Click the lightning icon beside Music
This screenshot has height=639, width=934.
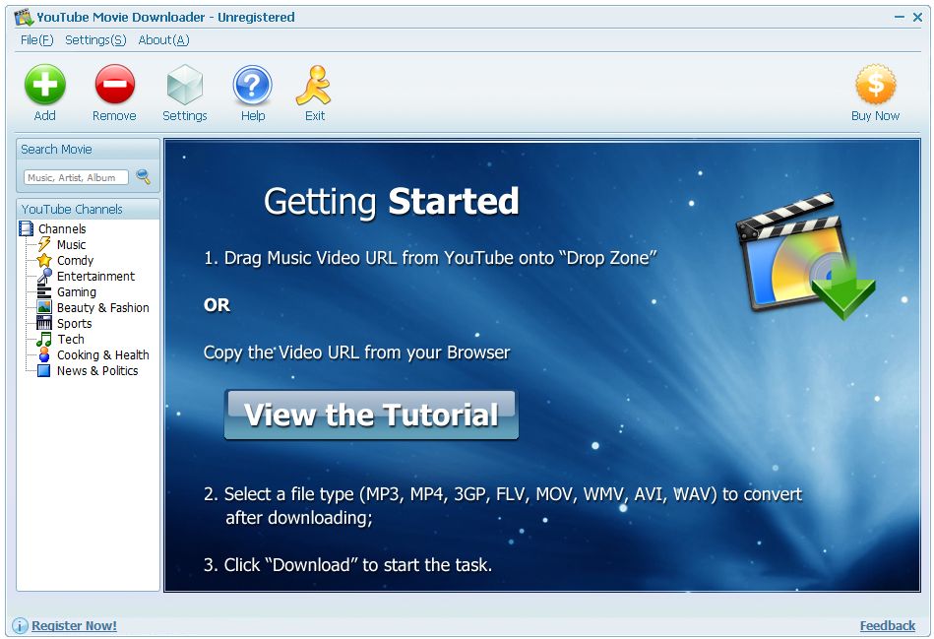point(44,244)
